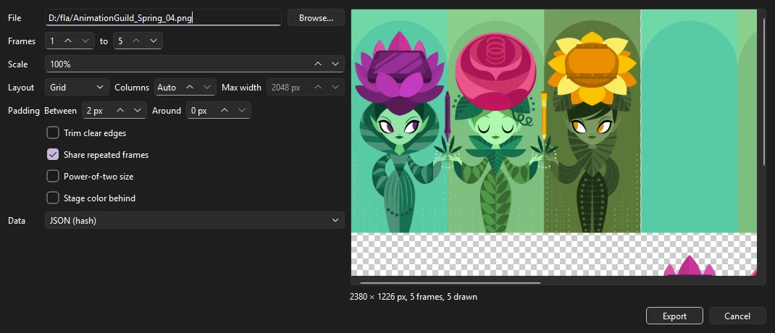Open the Data format dropdown

pyautogui.click(x=195, y=220)
